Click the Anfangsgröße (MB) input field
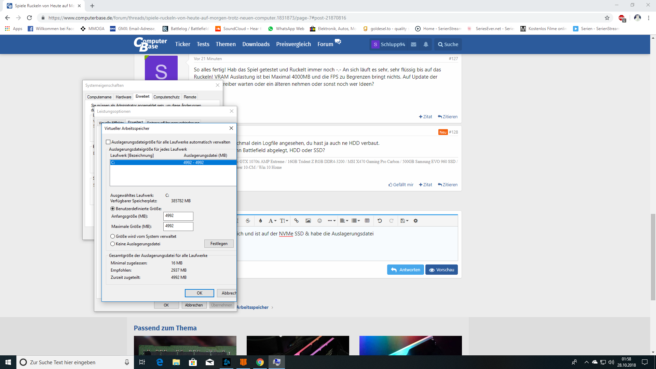 pyautogui.click(x=178, y=216)
